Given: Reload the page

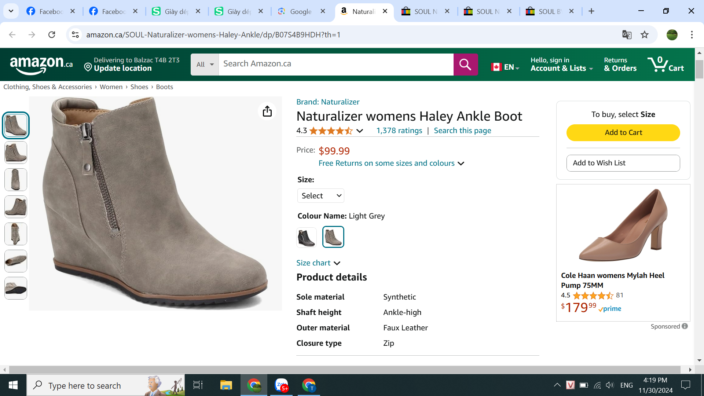Looking at the screenshot, I should click(x=52, y=35).
